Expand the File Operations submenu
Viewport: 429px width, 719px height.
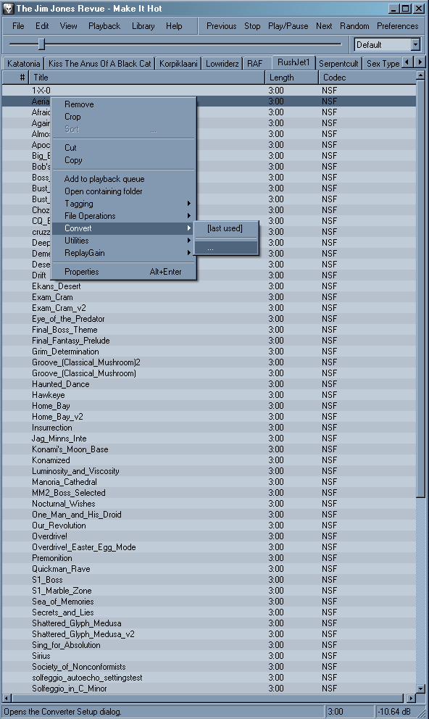point(124,216)
